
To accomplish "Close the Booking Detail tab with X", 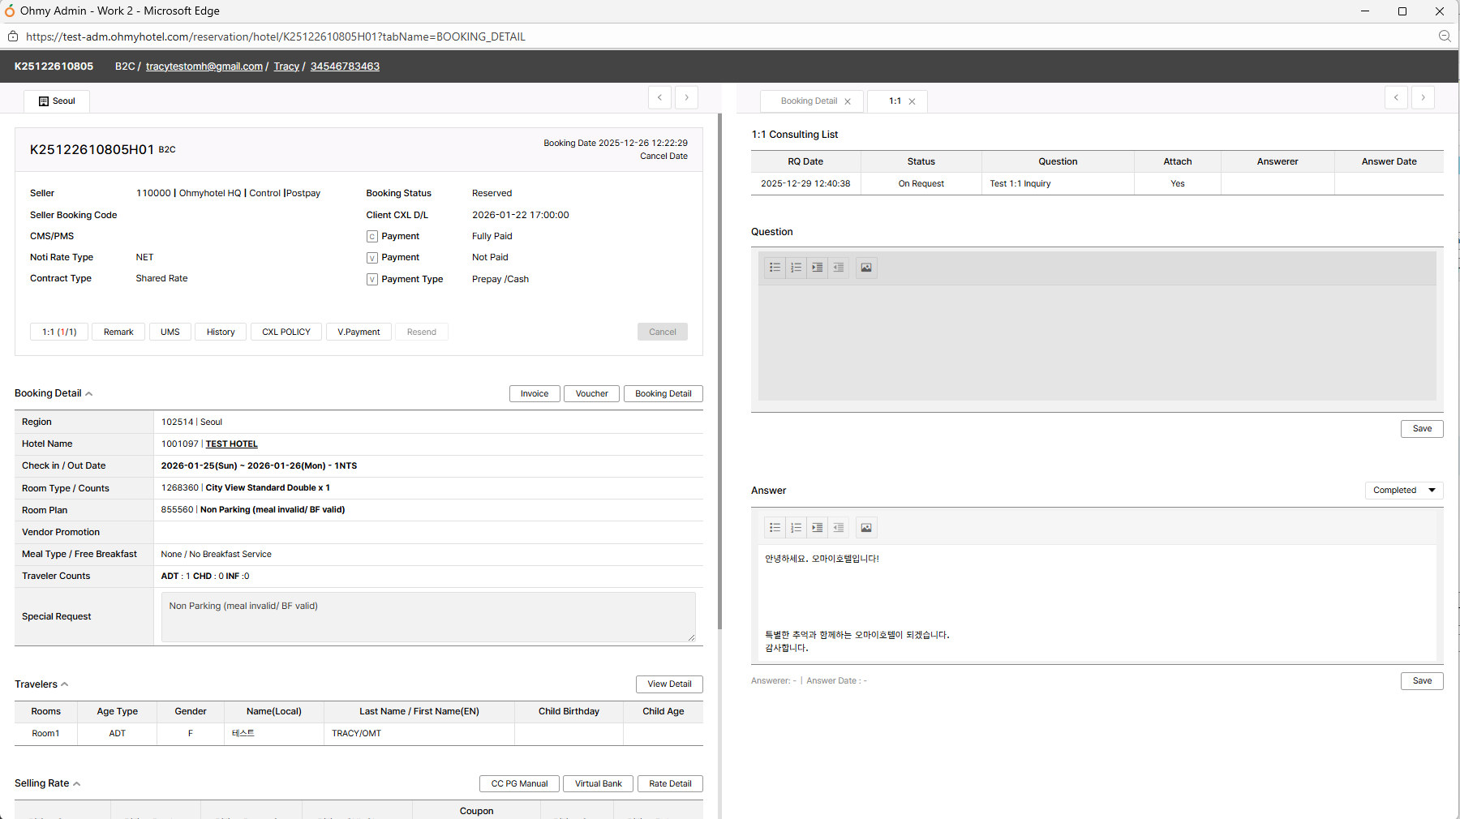I will [848, 101].
